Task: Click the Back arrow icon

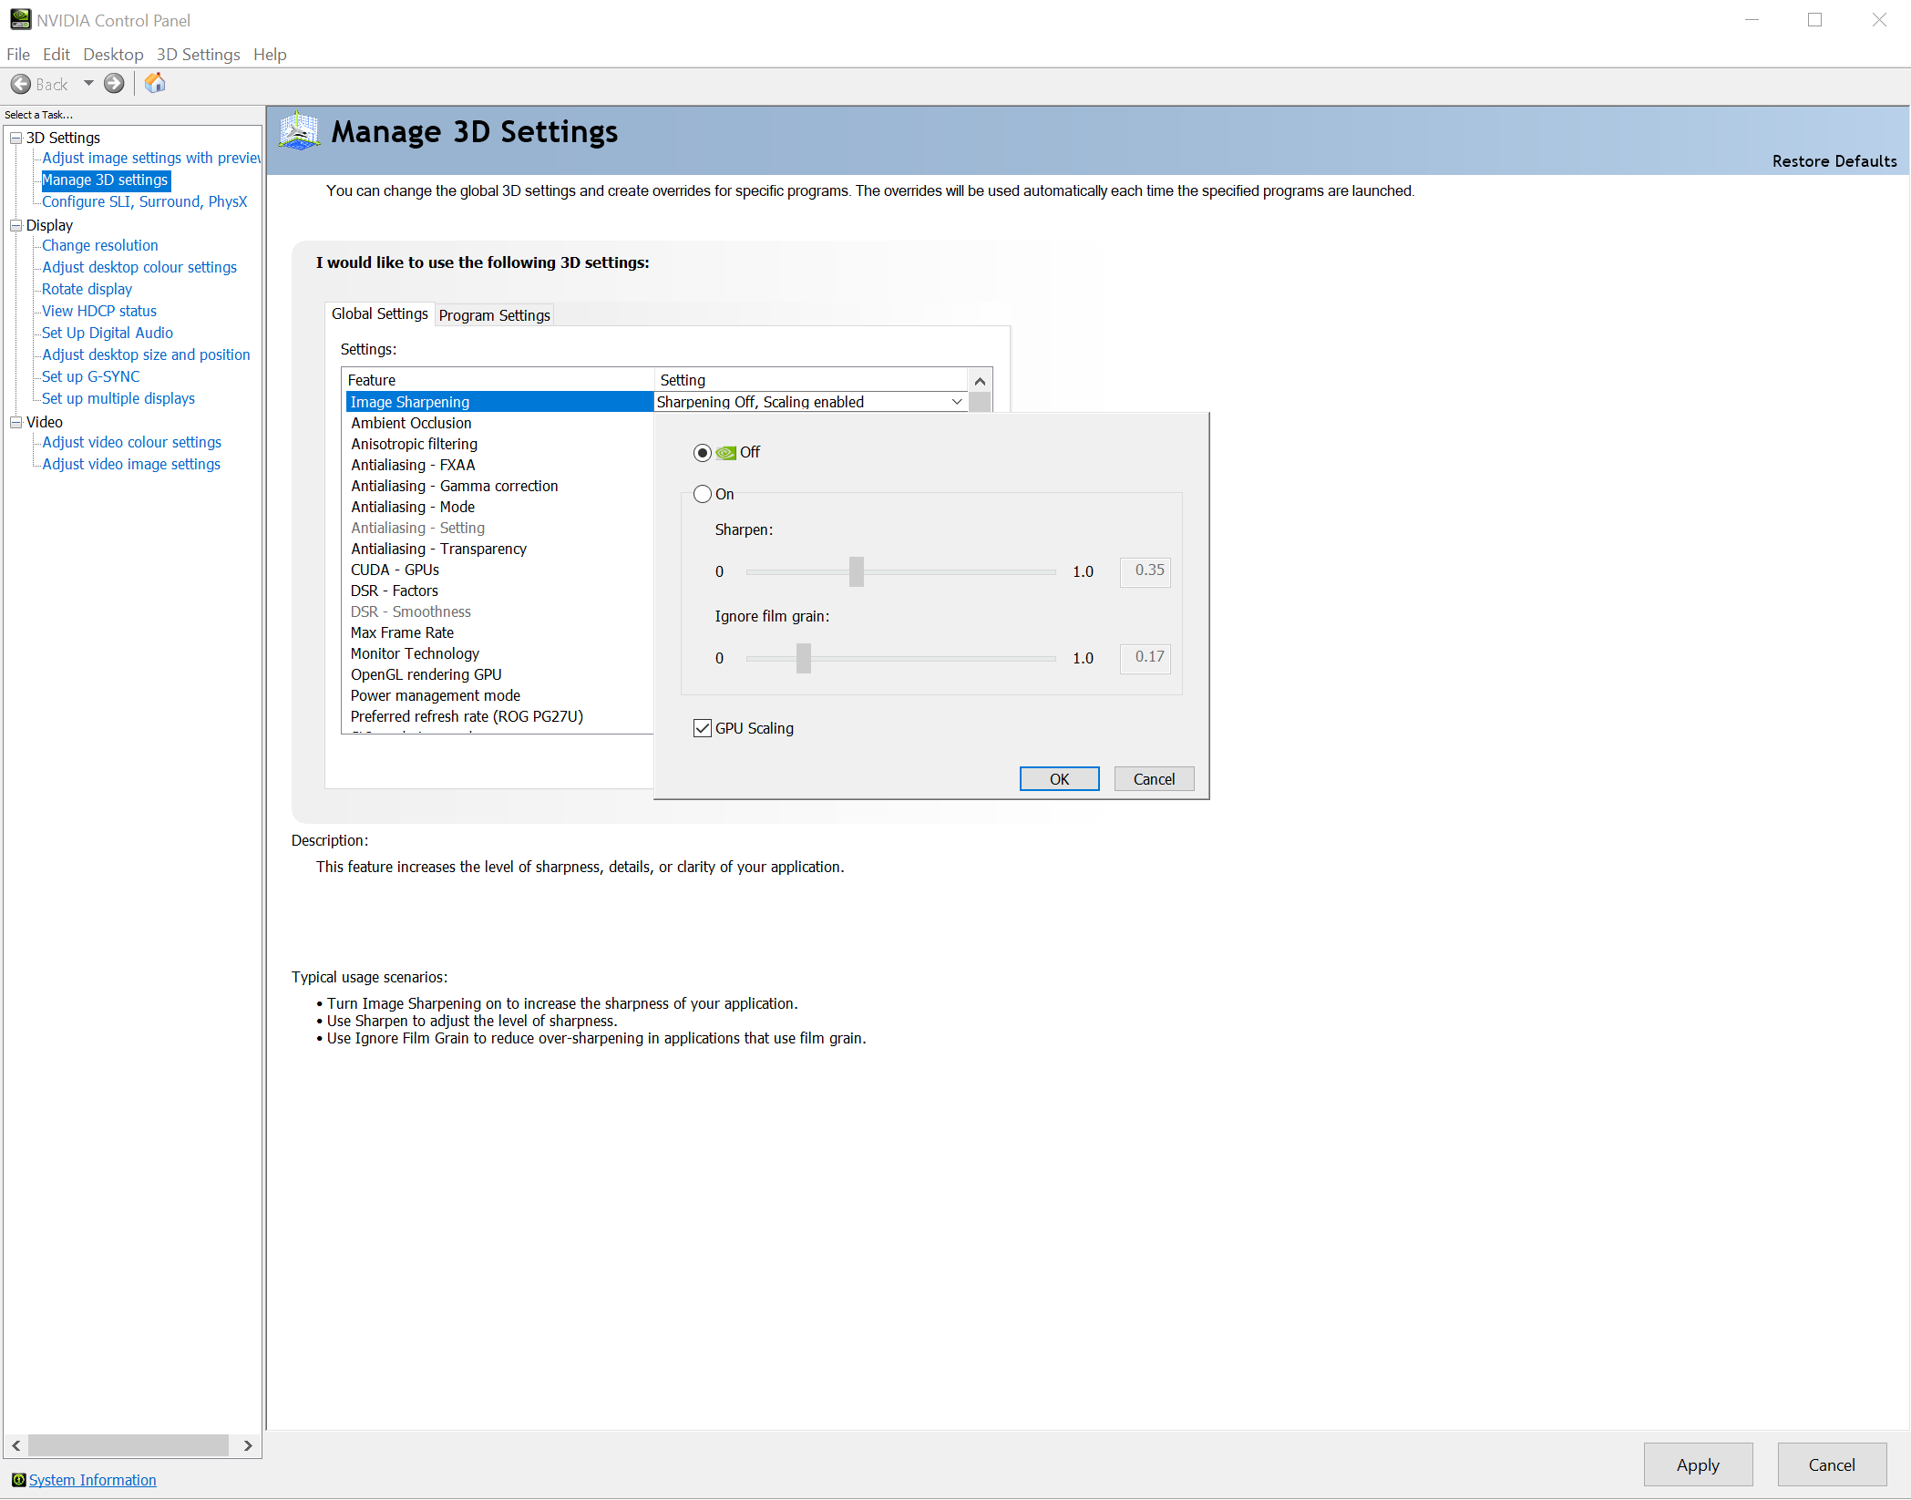Action: coord(21,84)
